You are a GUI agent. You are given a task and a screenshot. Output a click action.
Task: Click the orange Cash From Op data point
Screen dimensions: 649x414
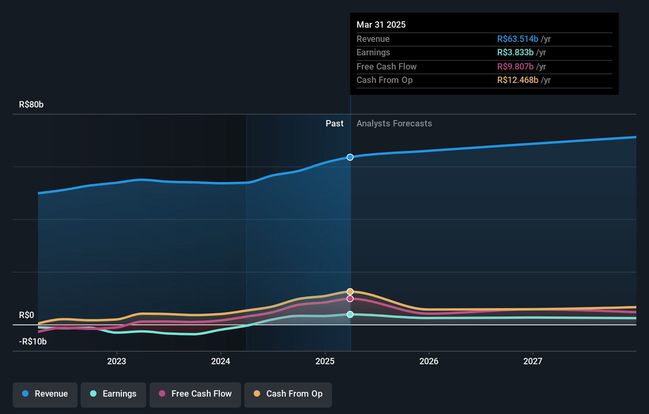(350, 292)
